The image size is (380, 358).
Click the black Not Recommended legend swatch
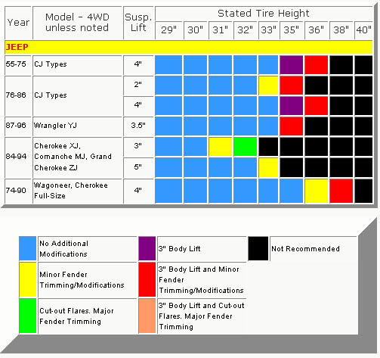[x=258, y=248]
